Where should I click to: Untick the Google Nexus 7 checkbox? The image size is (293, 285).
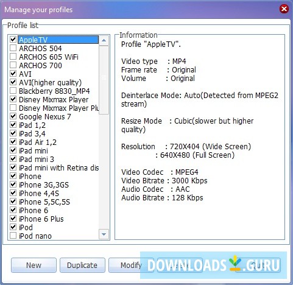click(x=13, y=116)
